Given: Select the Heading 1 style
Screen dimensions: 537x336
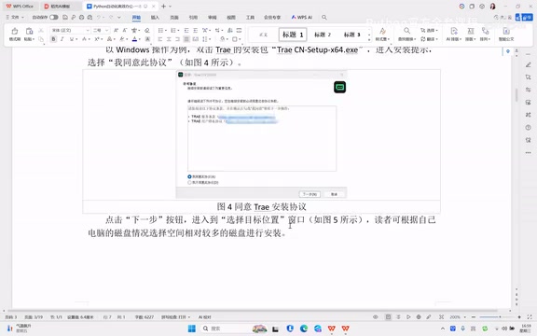Looking at the screenshot, I should 293,35.
